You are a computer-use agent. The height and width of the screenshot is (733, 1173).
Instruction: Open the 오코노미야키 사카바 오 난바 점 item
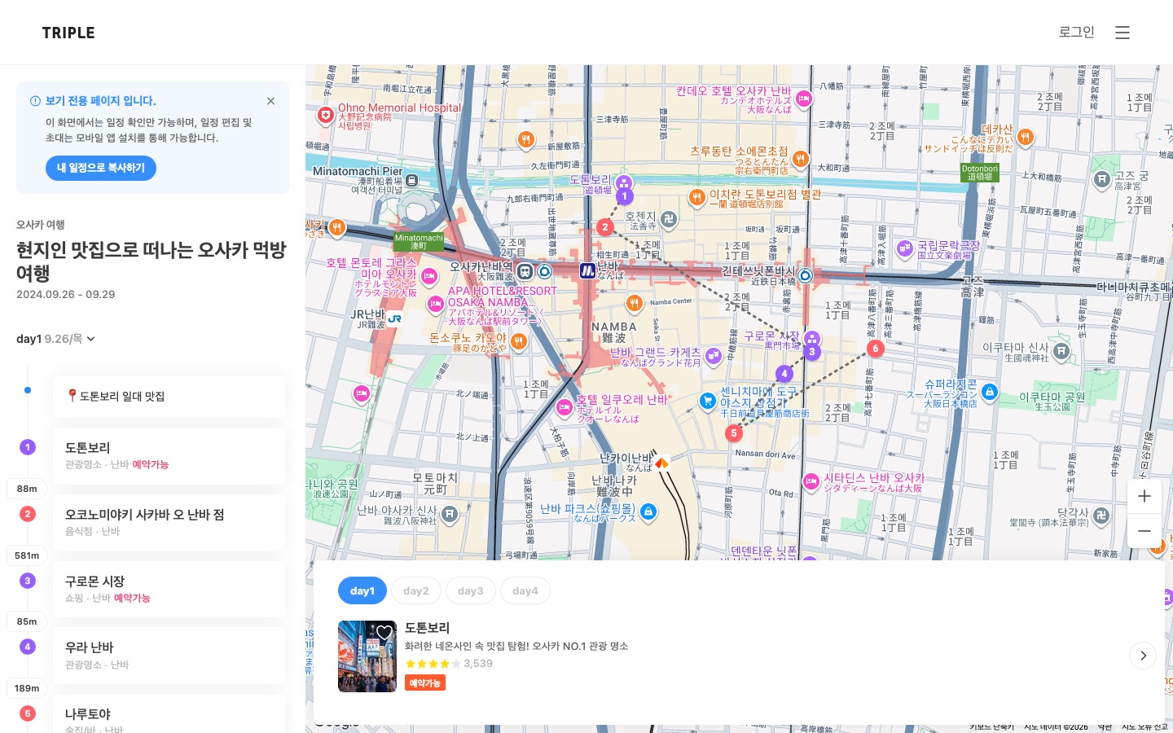point(169,523)
